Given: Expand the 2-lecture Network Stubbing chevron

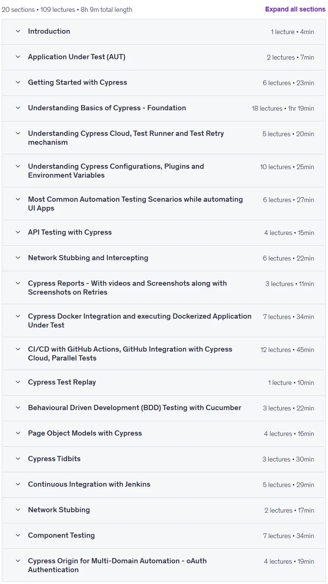Looking at the screenshot, I should pyautogui.click(x=18, y=510).
